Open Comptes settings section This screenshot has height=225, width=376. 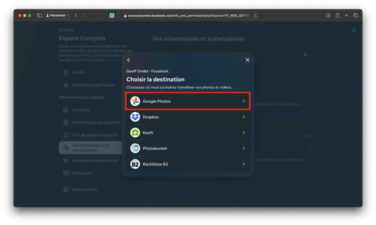[90, 110]
